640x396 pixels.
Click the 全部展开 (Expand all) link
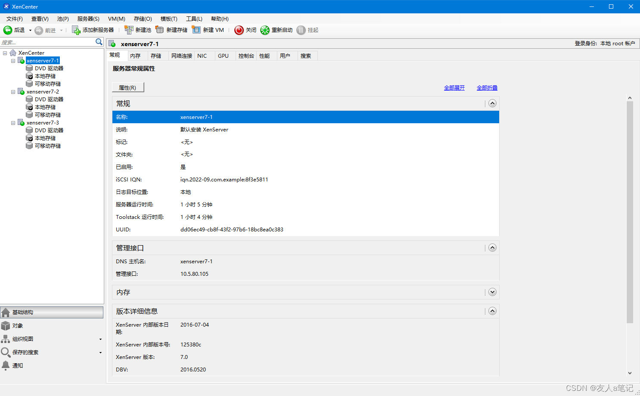point(454,87)
